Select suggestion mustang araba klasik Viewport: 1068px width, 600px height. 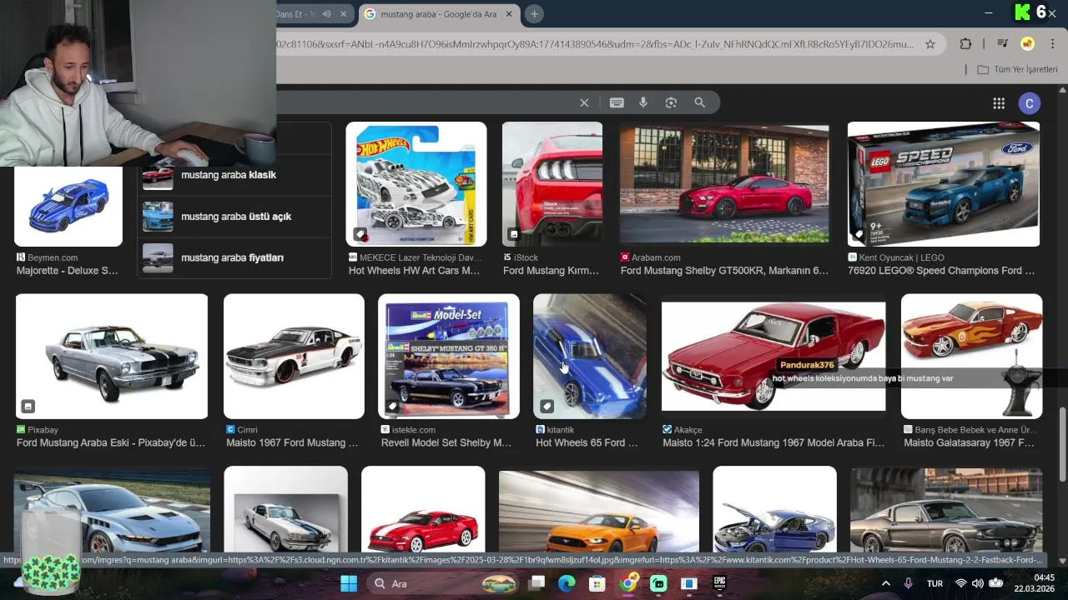pos(234,175)
